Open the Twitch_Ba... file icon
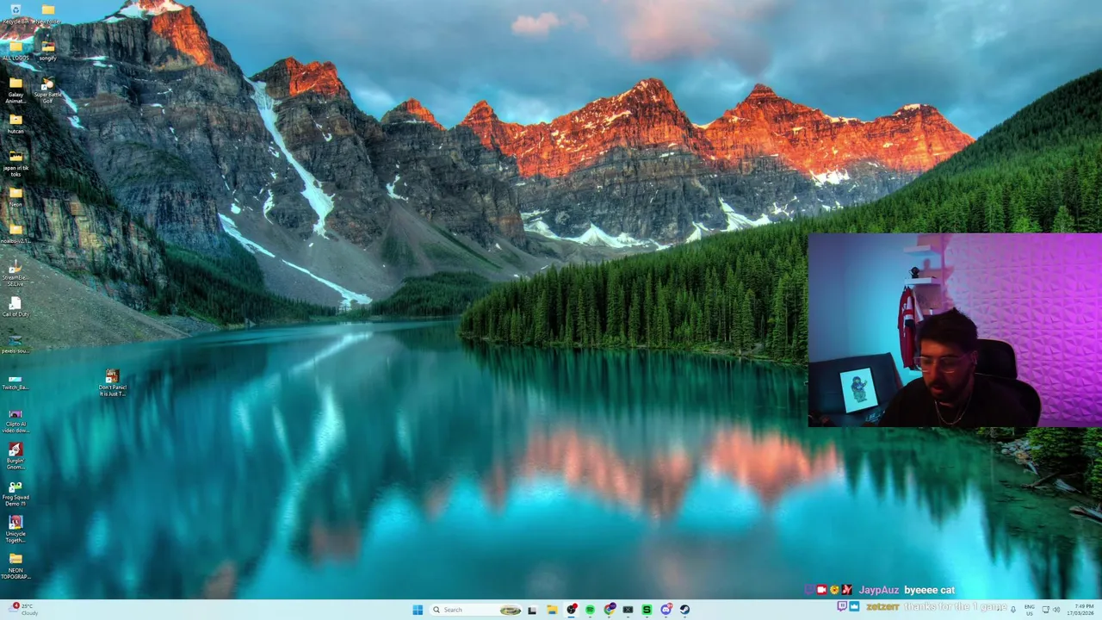 [x=15, y=381]
